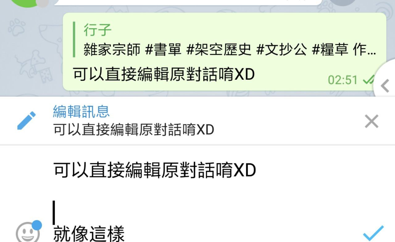
Task: Confirm the edit with the blue checkmark
Action: click(373, 233)
